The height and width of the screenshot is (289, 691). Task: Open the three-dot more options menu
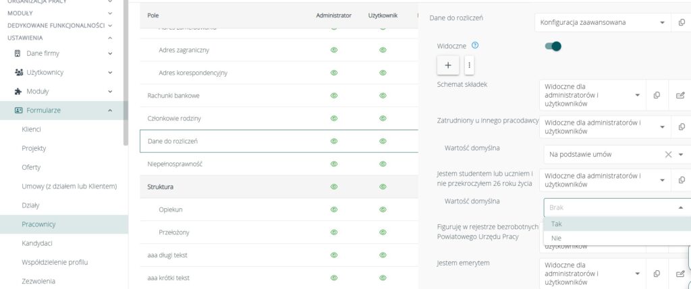point(470,65)
